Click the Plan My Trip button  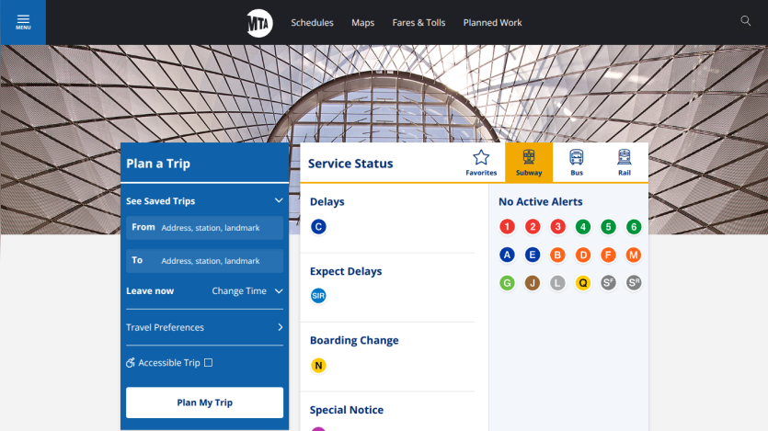205,403
